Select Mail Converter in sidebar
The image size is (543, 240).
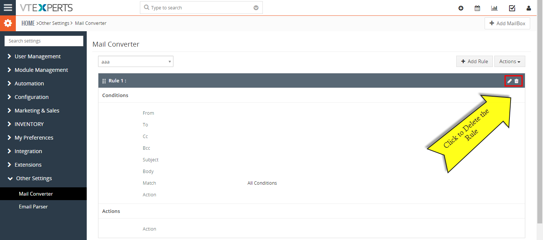coord(43,194)
